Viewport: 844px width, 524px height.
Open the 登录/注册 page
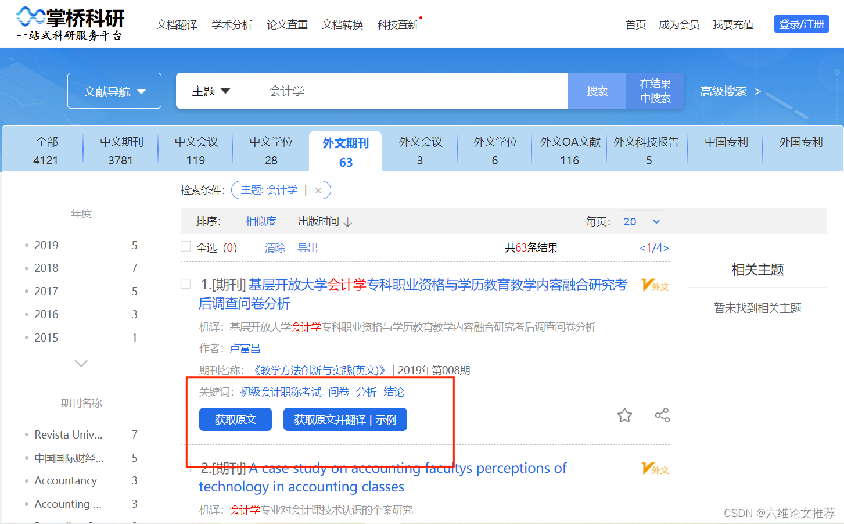tap(801, 24)
